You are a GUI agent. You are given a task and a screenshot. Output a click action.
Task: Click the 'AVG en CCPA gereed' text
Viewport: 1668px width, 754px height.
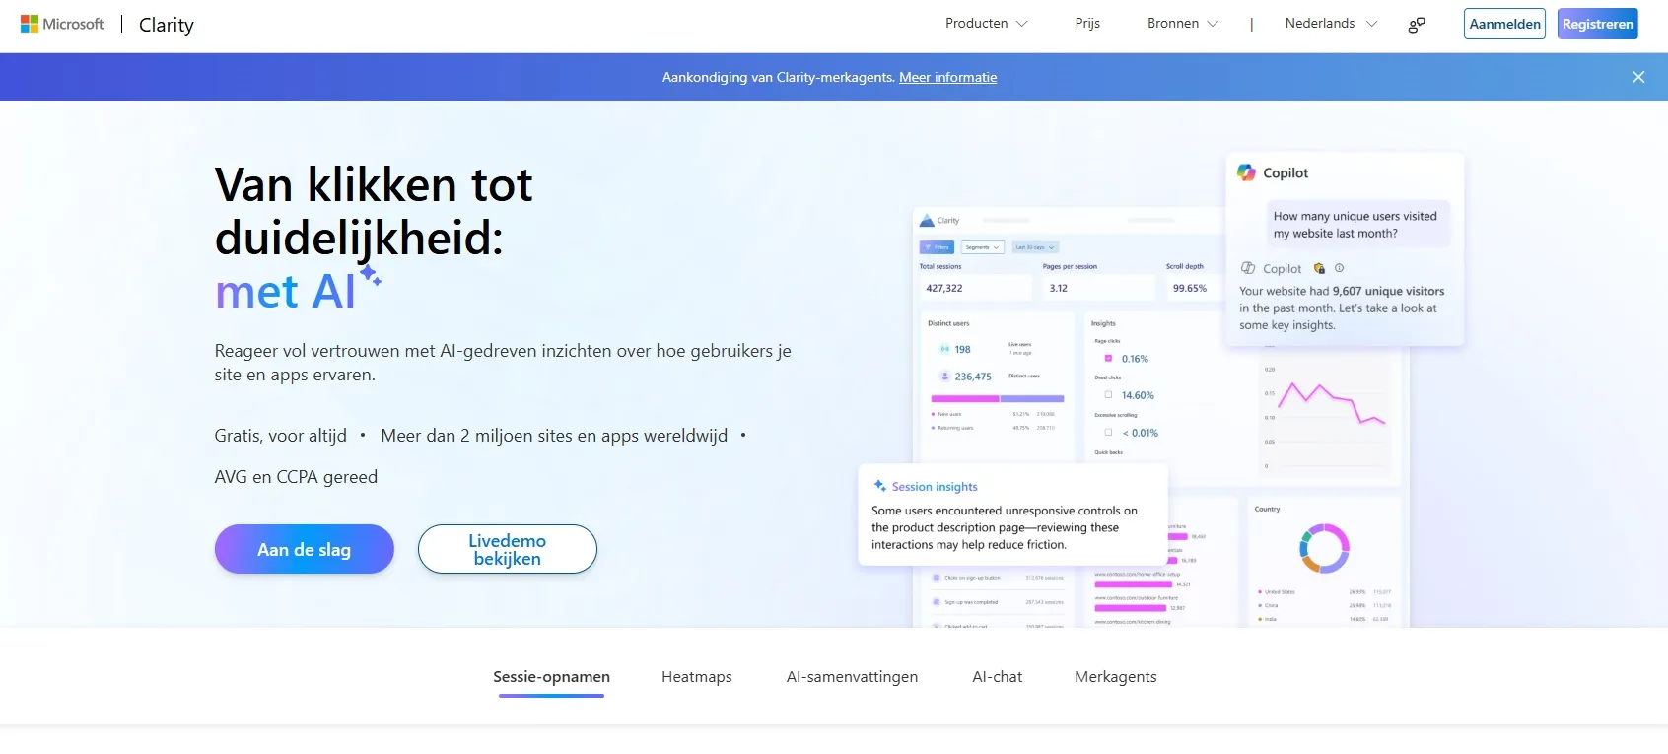click(x=296, y=477)
